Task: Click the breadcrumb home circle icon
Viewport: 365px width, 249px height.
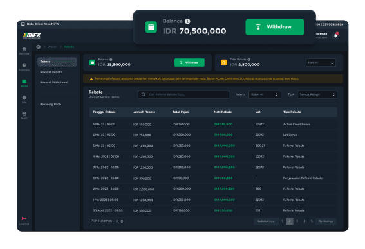Action: point(39,47)
